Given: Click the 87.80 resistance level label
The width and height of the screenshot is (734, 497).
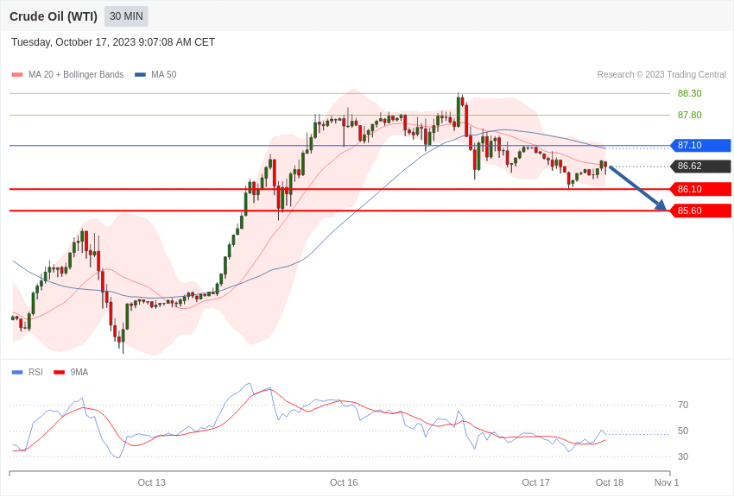Looking at the screenshot, I should click(x=690, y=115).
